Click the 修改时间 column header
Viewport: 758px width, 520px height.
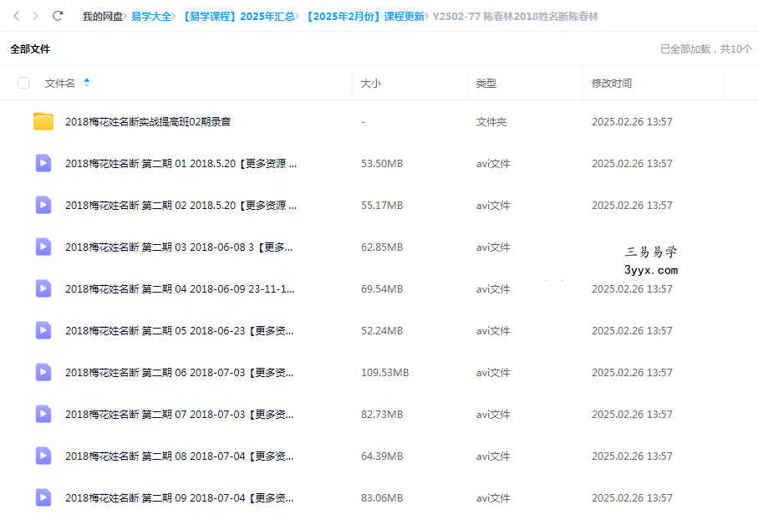[612, 84]
